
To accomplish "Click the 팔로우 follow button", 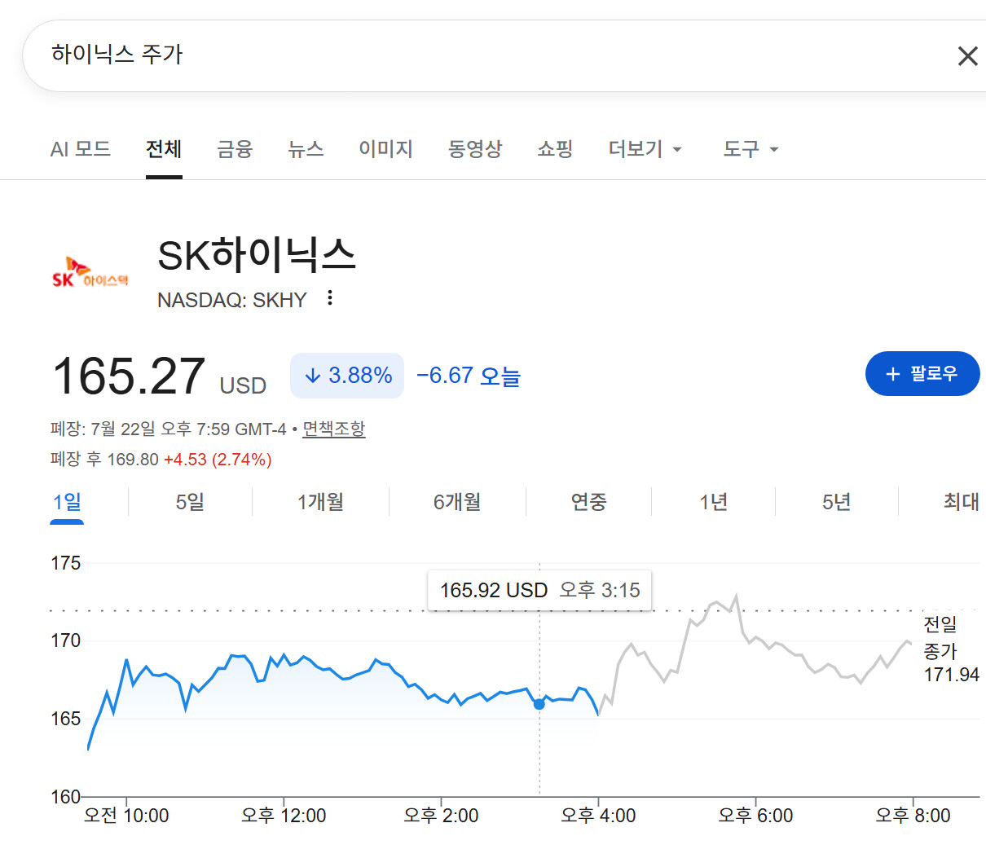I will [922, 374].
